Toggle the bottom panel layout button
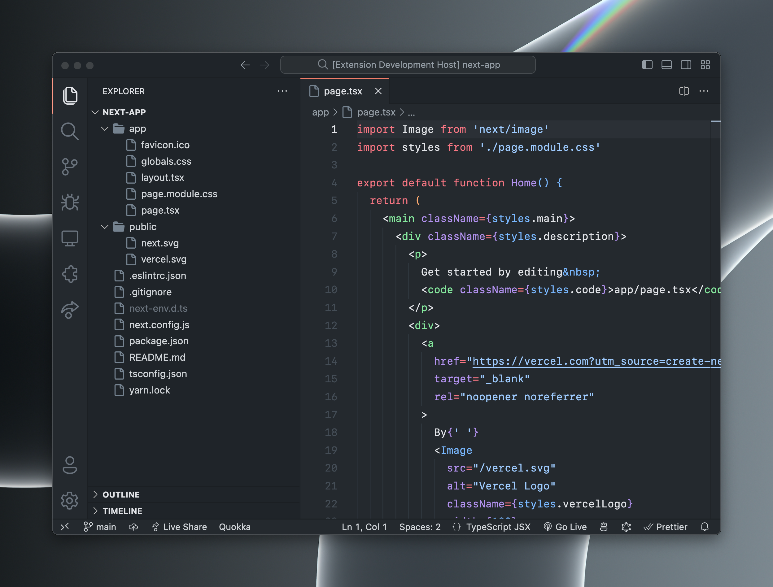Screen dimensions: 773x587 point(666,65)
